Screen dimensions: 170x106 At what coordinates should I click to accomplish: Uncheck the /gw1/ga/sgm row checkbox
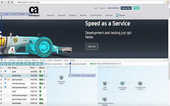5,79
